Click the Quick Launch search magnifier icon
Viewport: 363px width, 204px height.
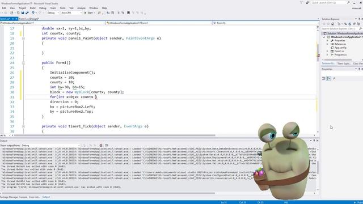pyautogui.click(x=348, y=2)
